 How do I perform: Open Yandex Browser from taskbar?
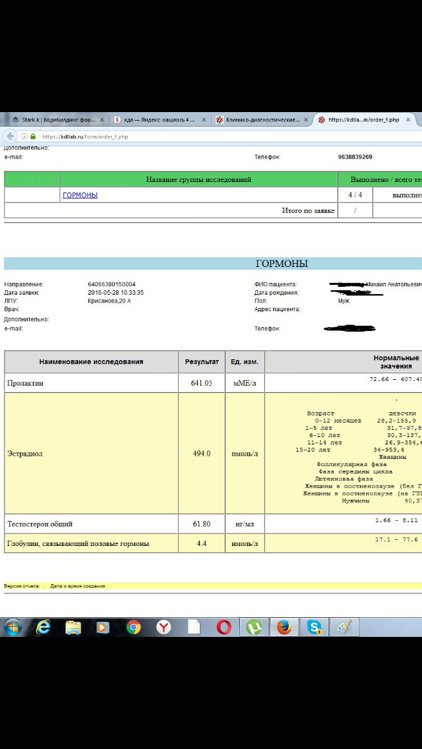coord(164,627)
